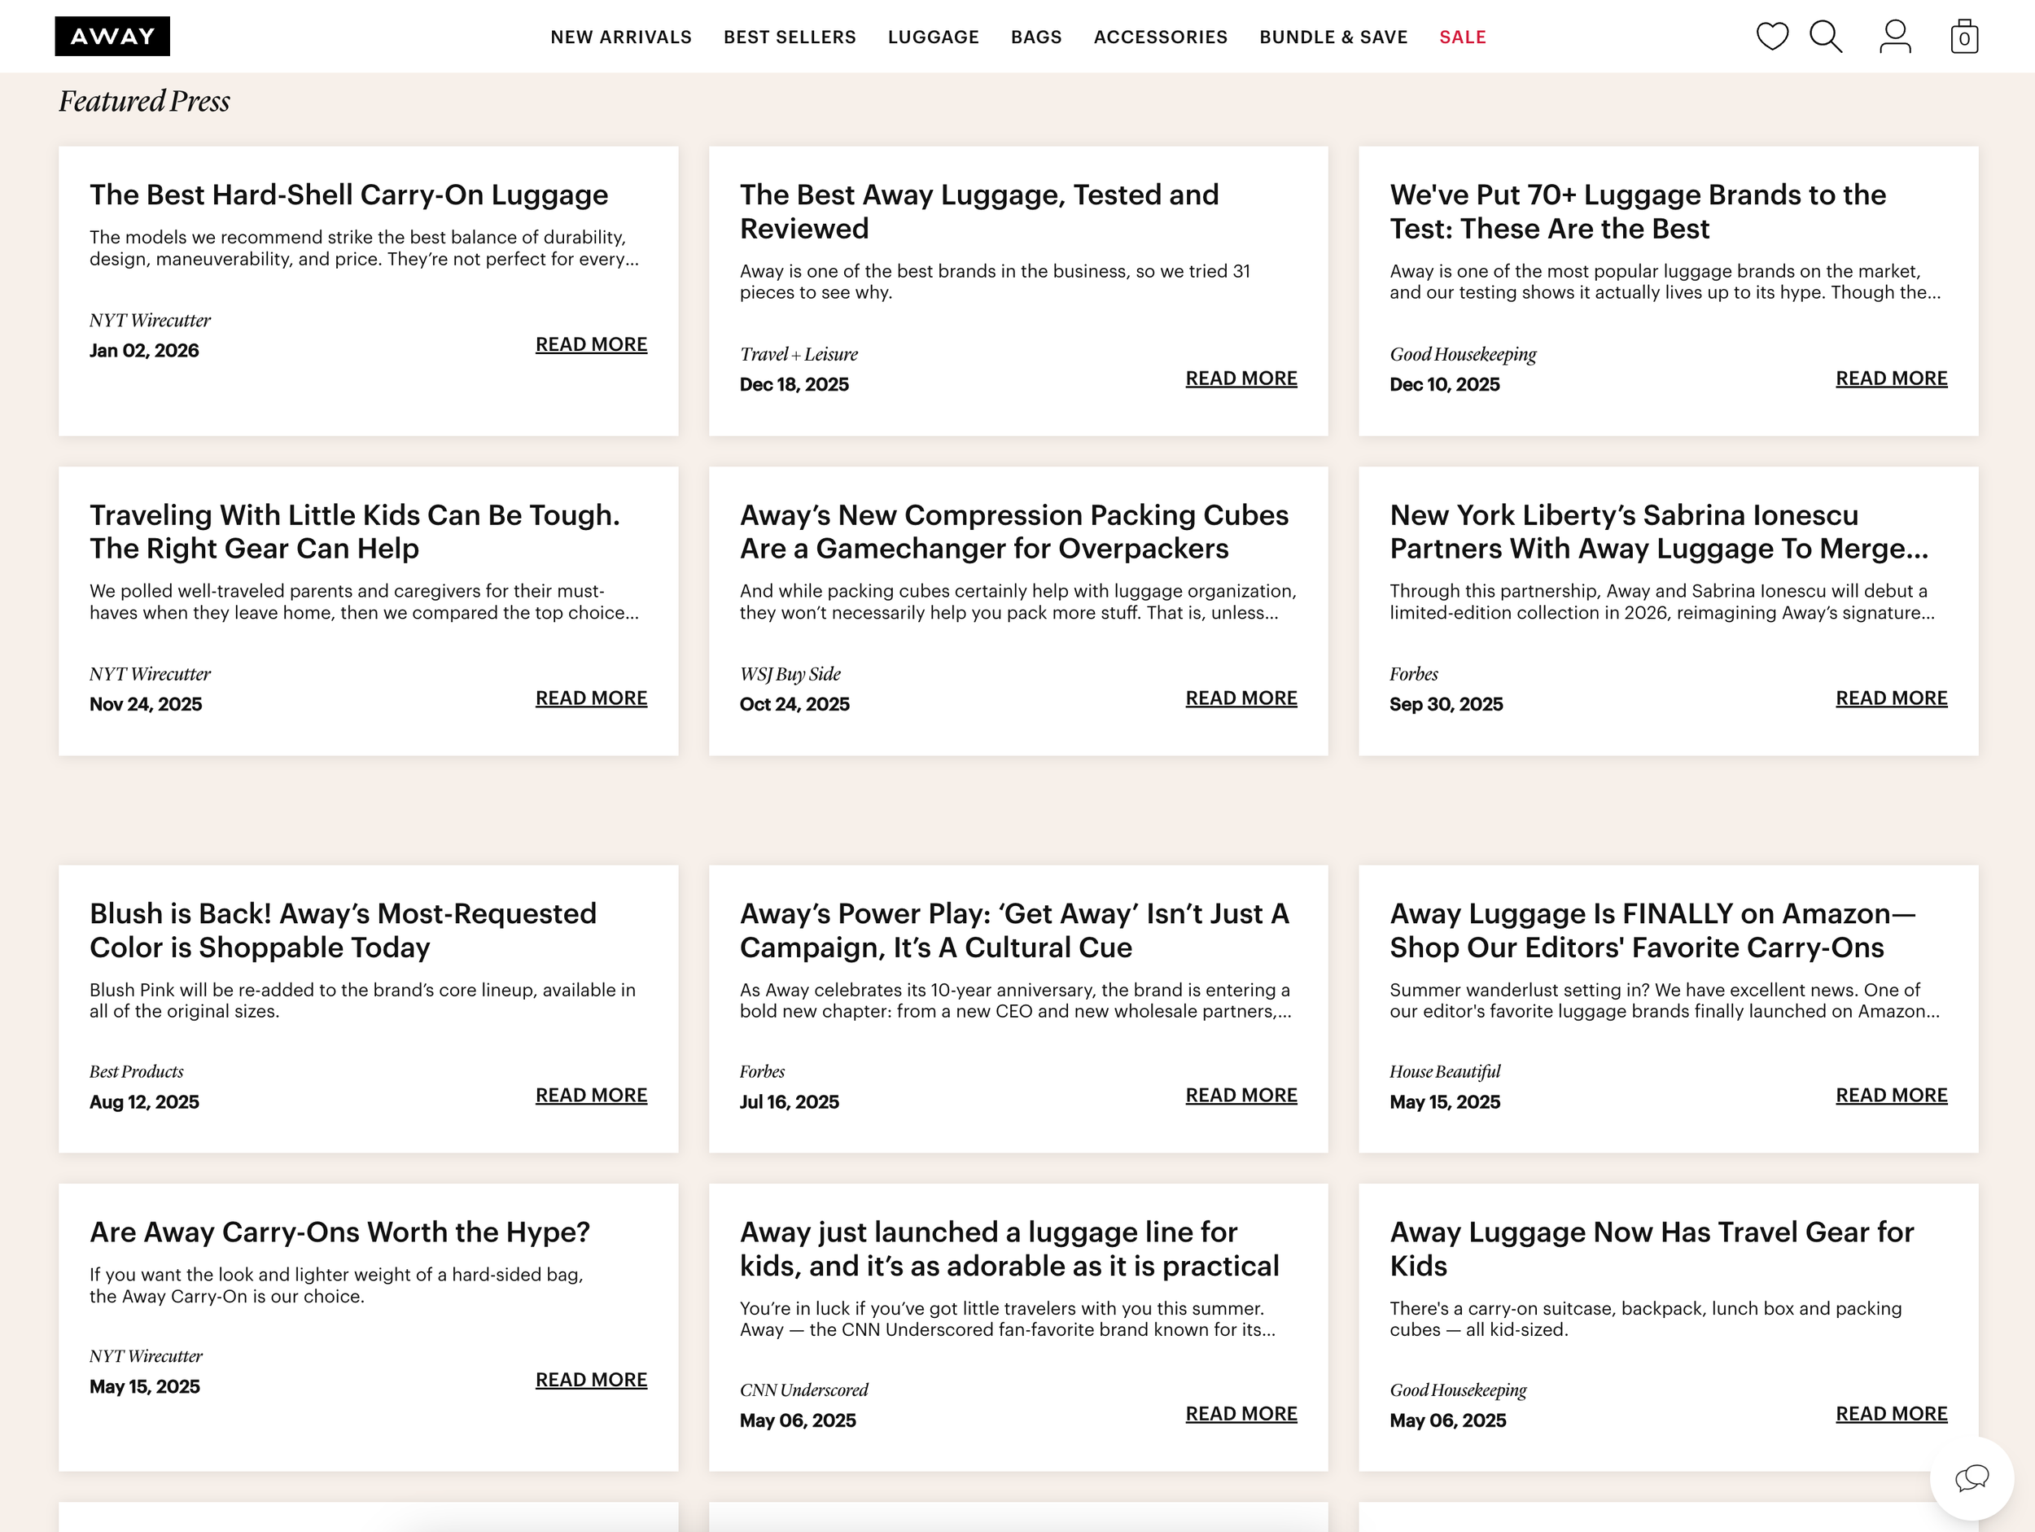Open the wishlist heart icon

pyautogui.click(x=1772, y=37)
